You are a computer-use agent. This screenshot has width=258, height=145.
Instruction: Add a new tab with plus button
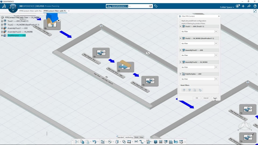[69, 11]
